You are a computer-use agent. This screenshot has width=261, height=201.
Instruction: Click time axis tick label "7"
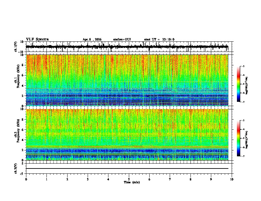170,179
